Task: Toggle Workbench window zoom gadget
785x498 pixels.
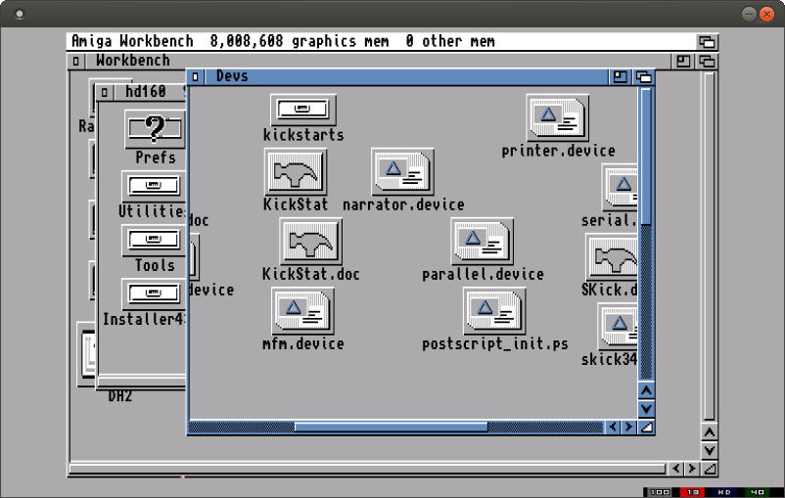Action: tap(683, 61)
